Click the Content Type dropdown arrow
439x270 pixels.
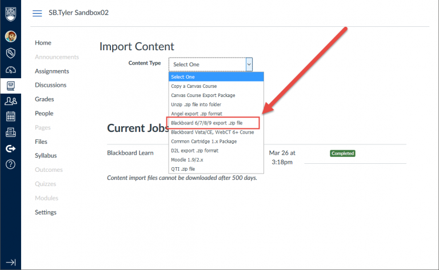click(249, 65)
